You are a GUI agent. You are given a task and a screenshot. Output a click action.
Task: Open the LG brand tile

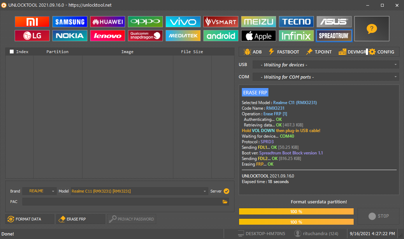(x=32, y=36)
